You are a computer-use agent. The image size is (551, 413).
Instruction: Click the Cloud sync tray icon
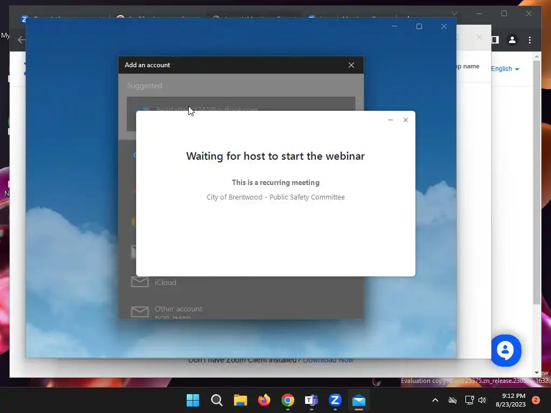453,400
